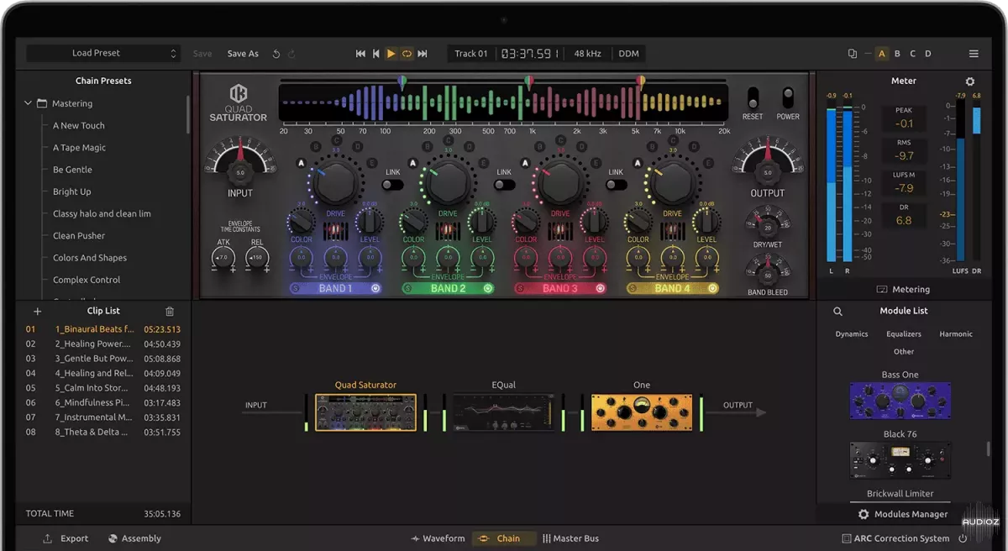1008x551 pixels.
Task: Skip to the previous track
Action: (x=360, y=54)
